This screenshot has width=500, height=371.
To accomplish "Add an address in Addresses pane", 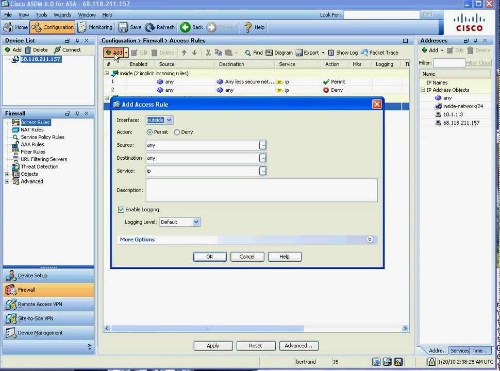I will 430,50.
